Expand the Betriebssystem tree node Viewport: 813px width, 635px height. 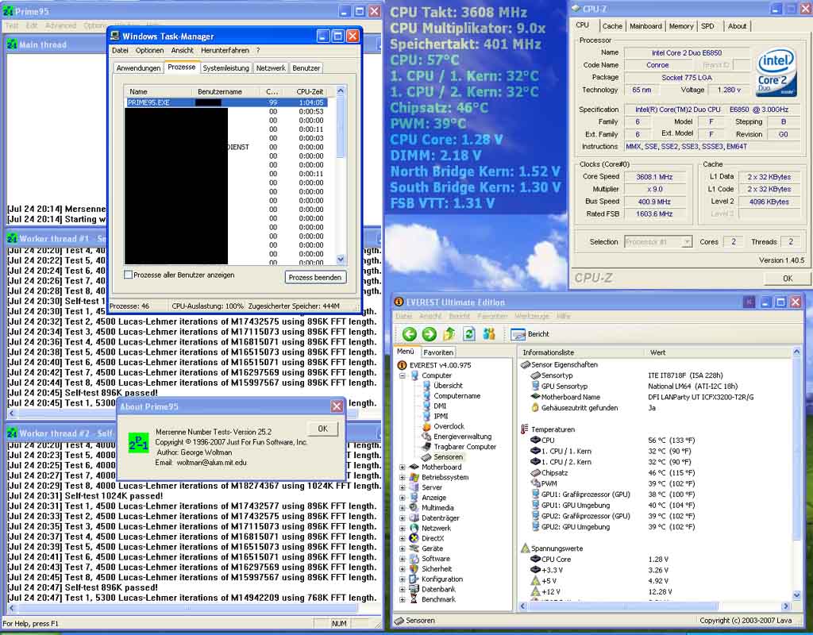(403, 477)
